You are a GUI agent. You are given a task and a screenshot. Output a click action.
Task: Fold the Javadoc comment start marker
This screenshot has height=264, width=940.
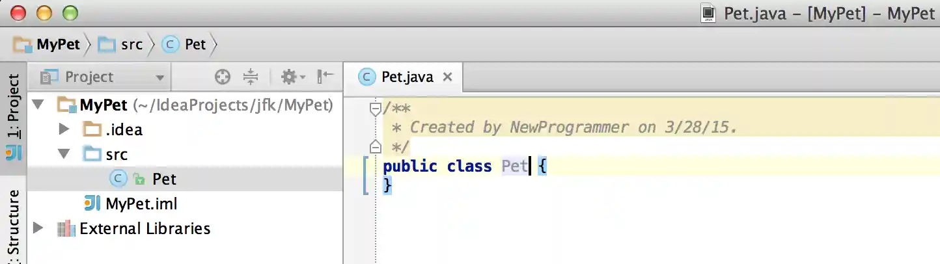coord(375,109)
